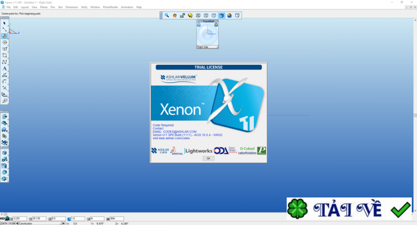Open the View menu
Screen dimensions: 417x225
click(34, 7)
